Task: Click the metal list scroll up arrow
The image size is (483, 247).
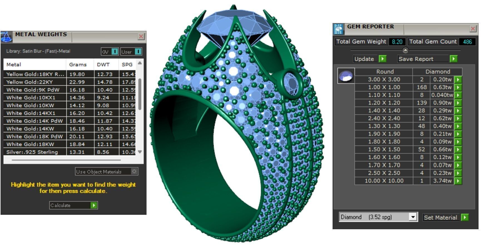Action: (140, 63)
